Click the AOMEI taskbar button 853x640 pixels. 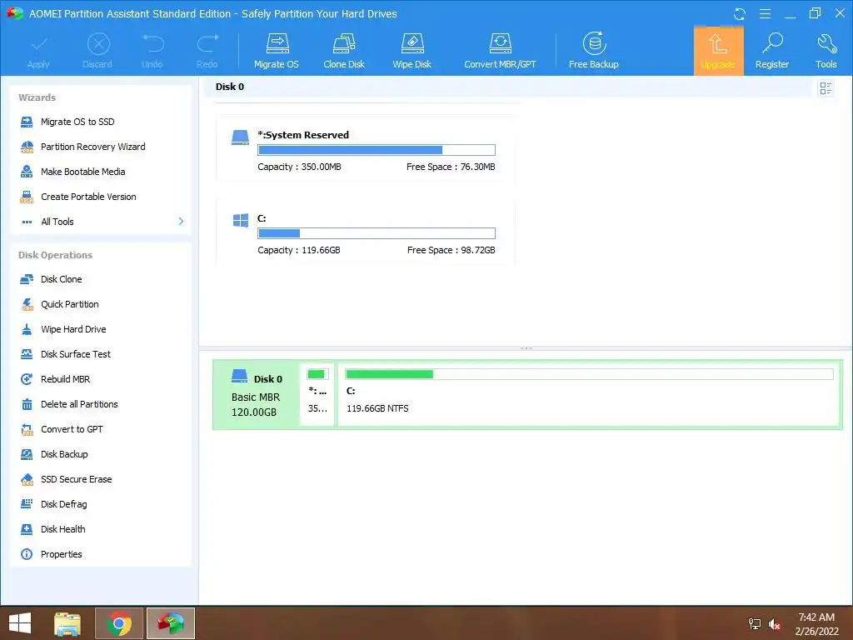[x=170, y=623]
